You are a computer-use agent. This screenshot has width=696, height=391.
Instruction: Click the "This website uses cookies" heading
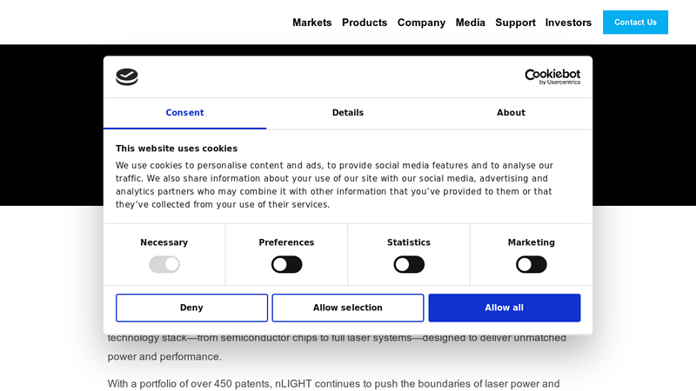177,149
